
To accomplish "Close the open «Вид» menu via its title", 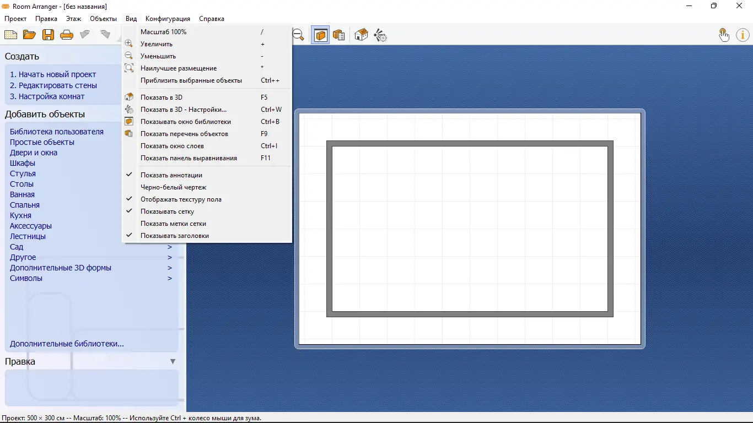I will click(131, 19).
